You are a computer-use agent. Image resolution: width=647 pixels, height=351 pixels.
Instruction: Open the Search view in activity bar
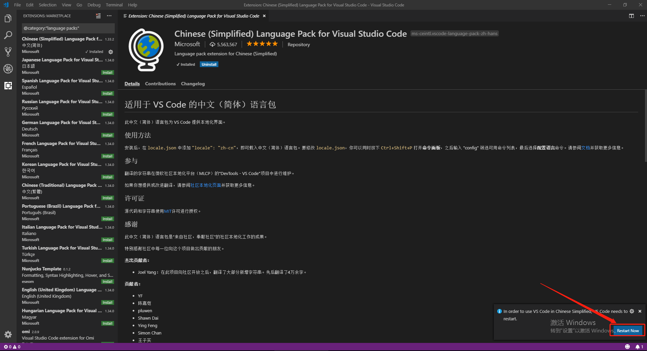tap(8, 35)
